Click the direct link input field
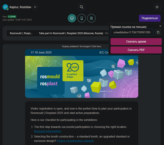Image resolution: width=164 pixels, height=145 pixels. point(132,32)
